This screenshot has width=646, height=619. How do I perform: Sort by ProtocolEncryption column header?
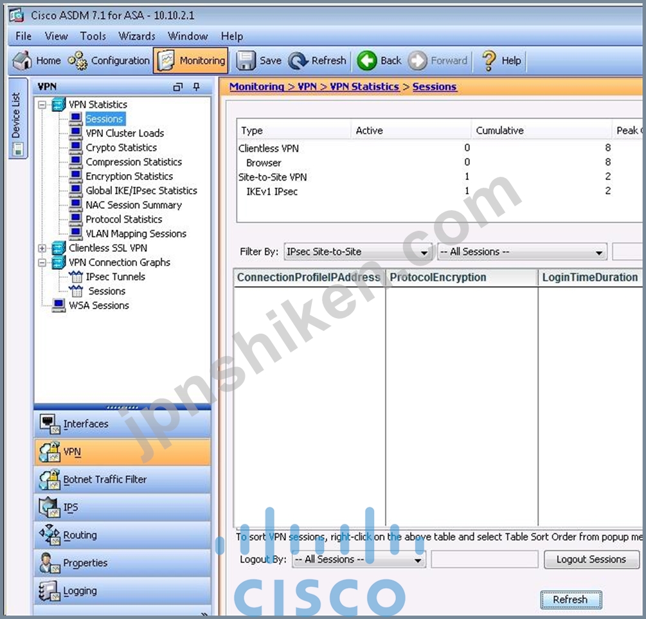pyautogui.click(x=462, y=277)
